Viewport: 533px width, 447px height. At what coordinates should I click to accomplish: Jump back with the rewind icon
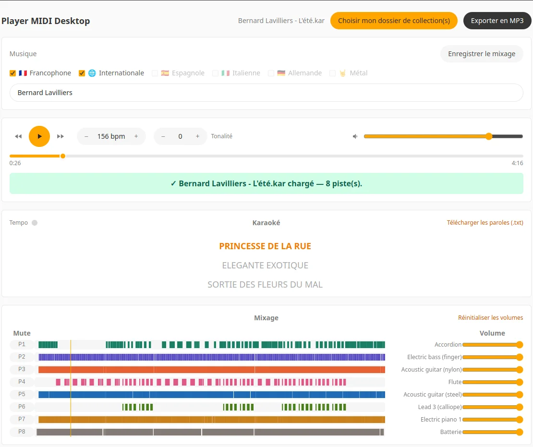pyautogui.click(x=18, y=136)
